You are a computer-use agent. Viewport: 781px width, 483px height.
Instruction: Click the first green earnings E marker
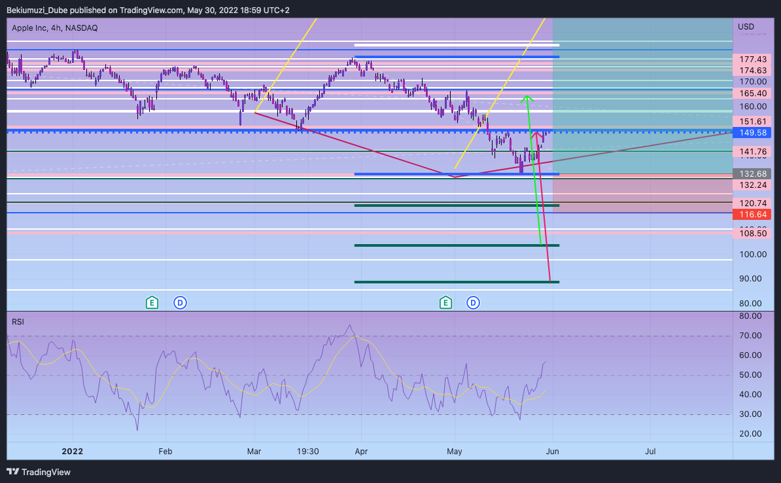(x=152, y=302)
